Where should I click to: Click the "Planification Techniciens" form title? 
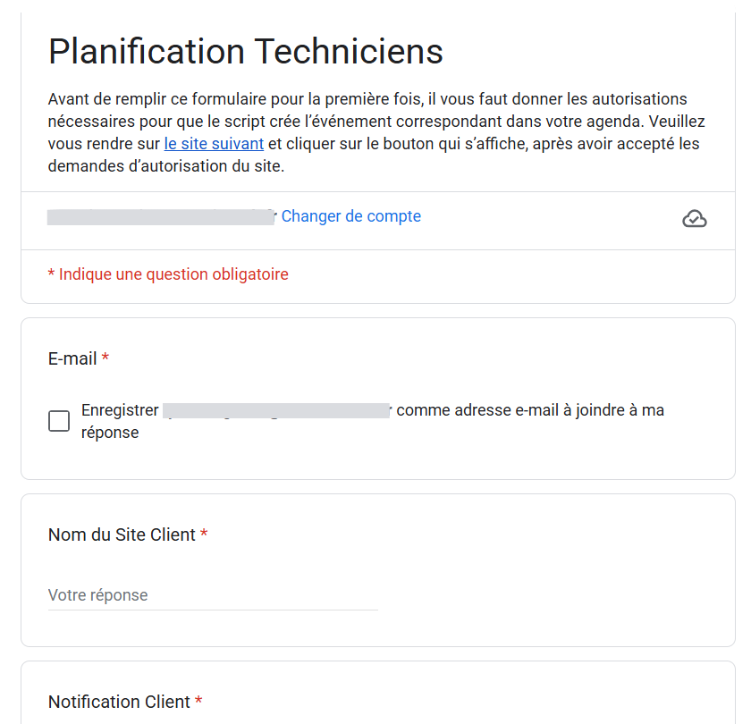(246, 51)
